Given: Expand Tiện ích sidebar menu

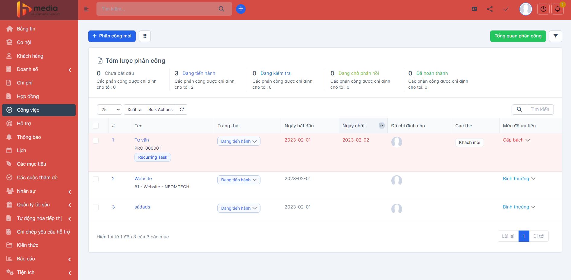Looking at the screenshot, I should coord(39,272).
